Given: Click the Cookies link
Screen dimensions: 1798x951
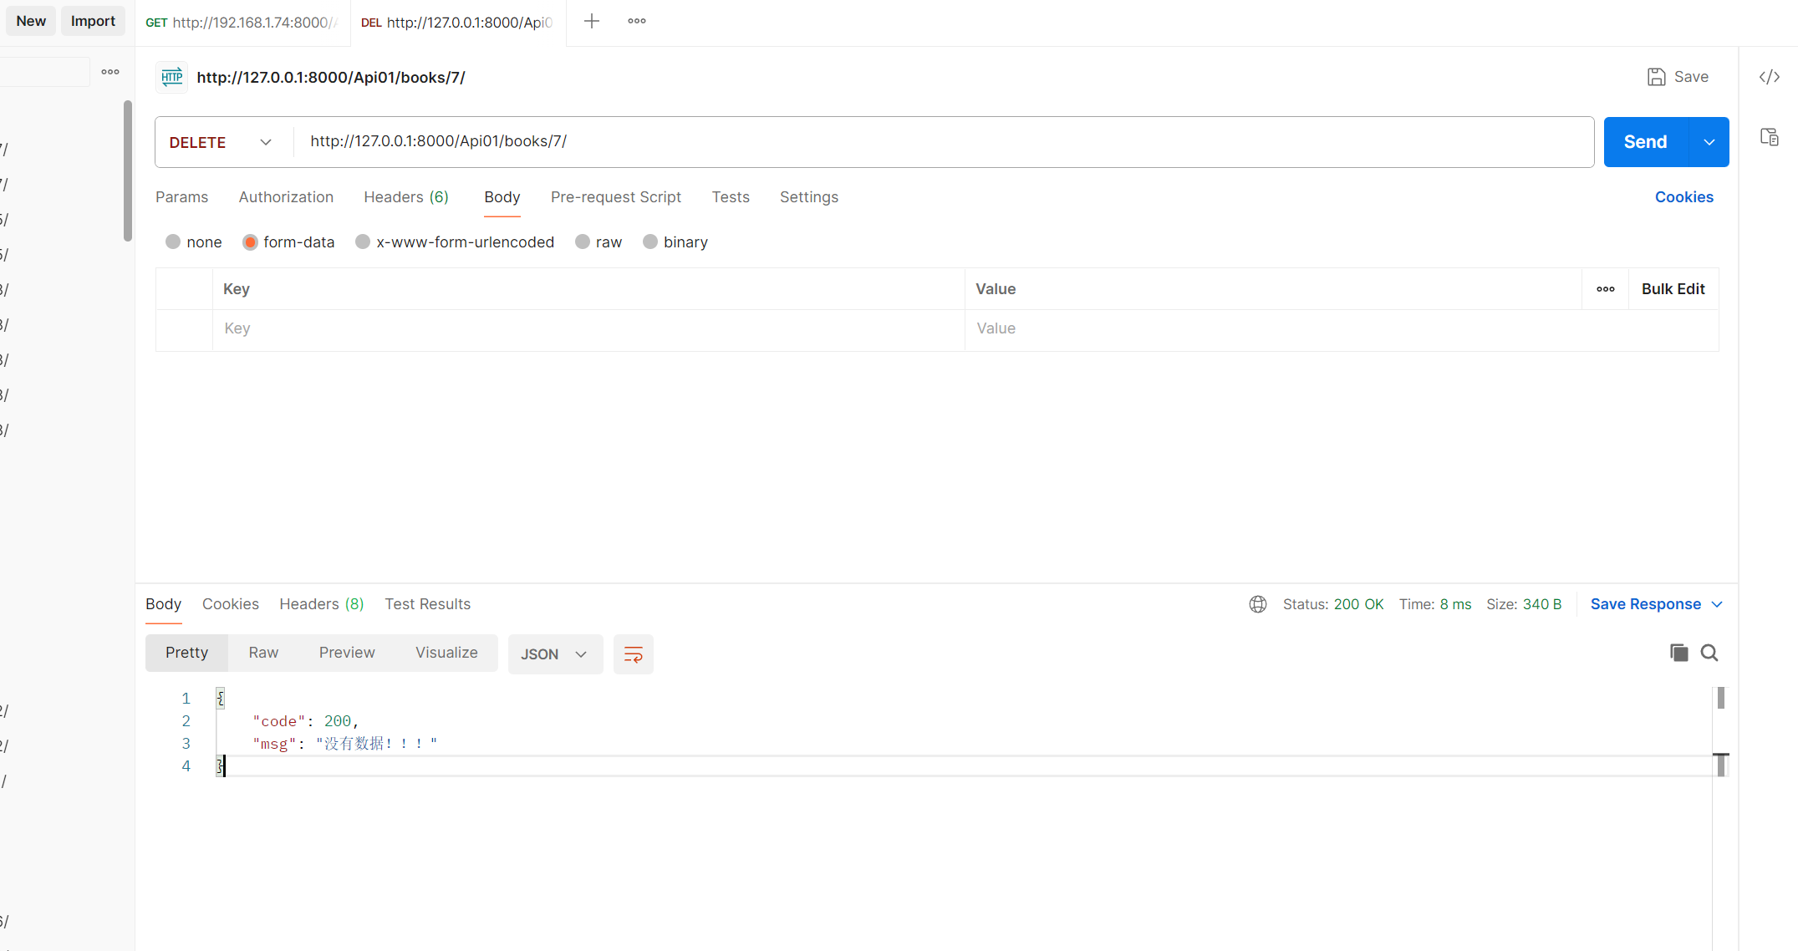Looking at the screenshot, I should click(1683, 197).
